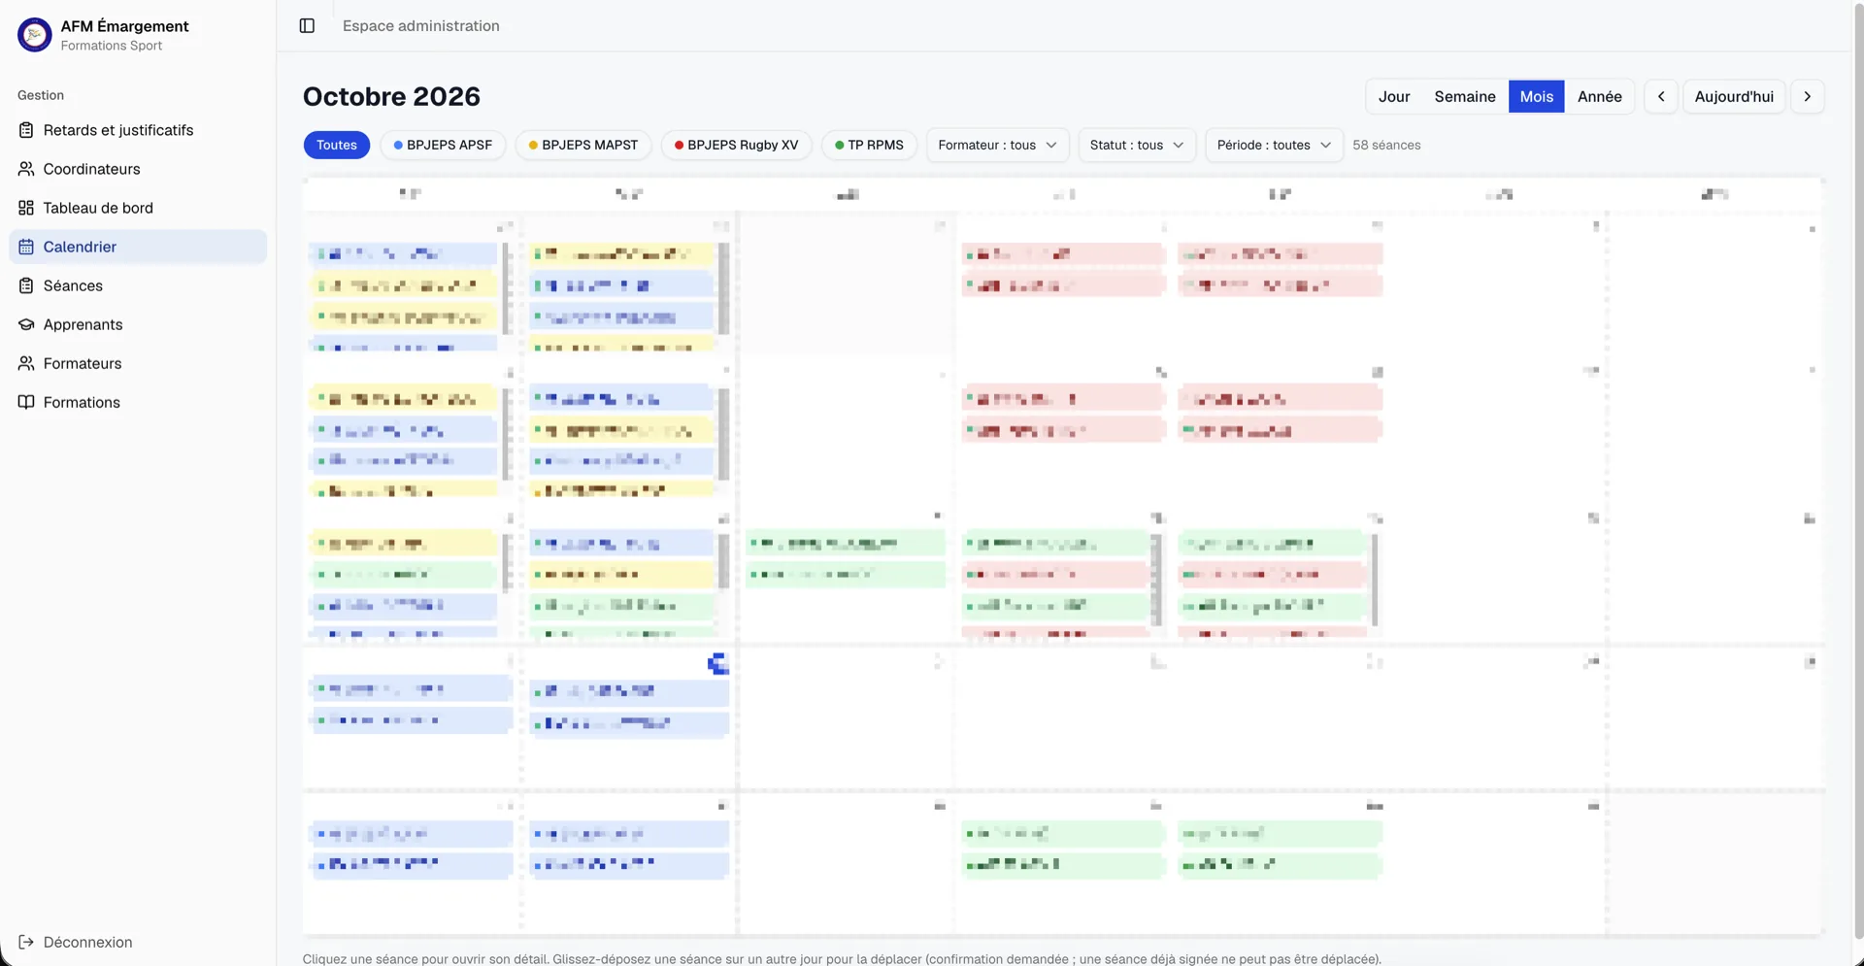Jump to Aujourd'hui
1864x966 pixels.
1734,96
